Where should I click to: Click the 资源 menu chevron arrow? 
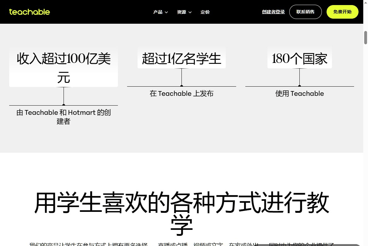[x=190, y=12]
